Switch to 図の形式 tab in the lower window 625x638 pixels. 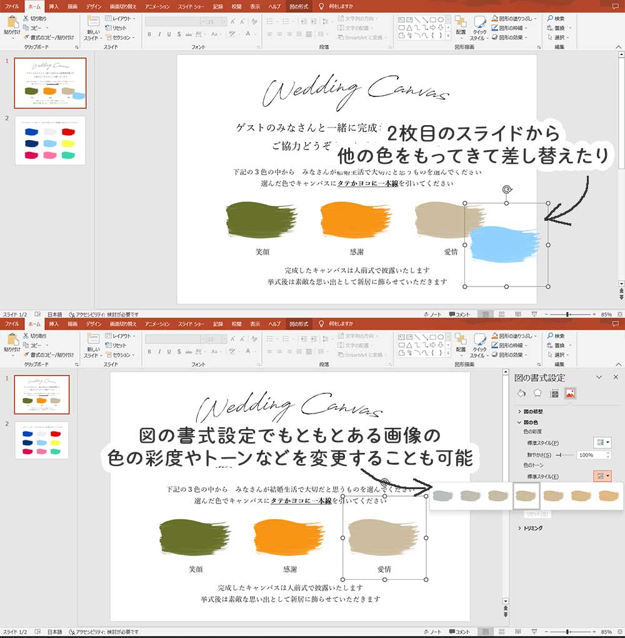(x=298, y=324)
